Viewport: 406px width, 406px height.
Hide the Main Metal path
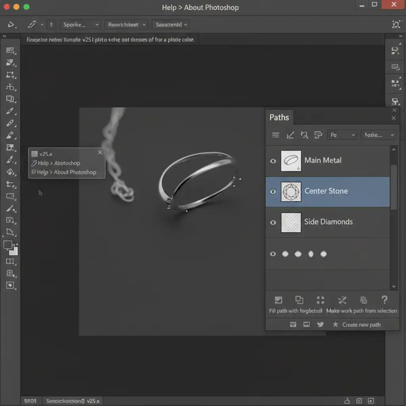pyautogui.click(x=273, y=161)
